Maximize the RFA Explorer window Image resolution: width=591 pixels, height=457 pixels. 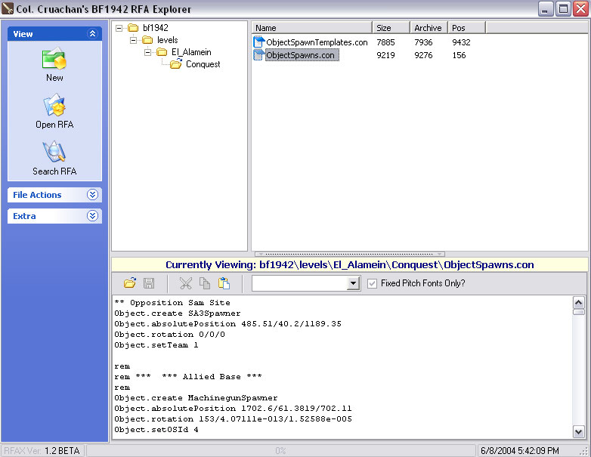pyautogui.click(x=563, y=8)
